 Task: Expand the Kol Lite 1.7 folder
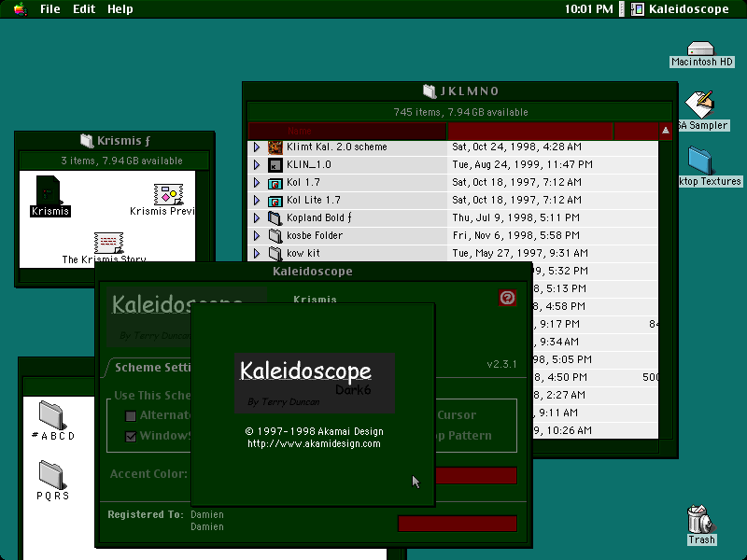256,200
